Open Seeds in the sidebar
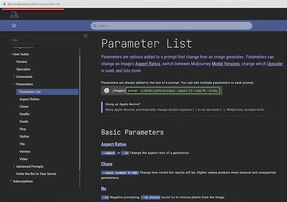Screen dimensions: 287x202 point(24,122)
